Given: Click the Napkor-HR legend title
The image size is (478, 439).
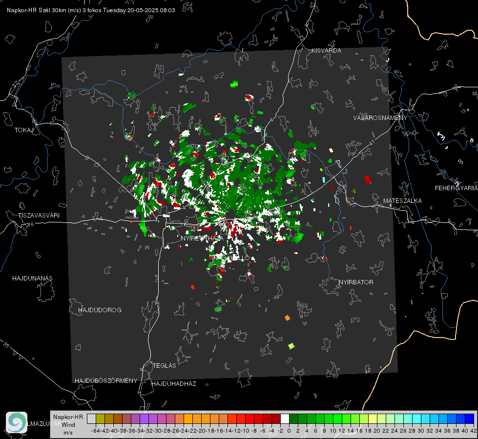Looking at the screenshot, I should (x=68, y=417).
